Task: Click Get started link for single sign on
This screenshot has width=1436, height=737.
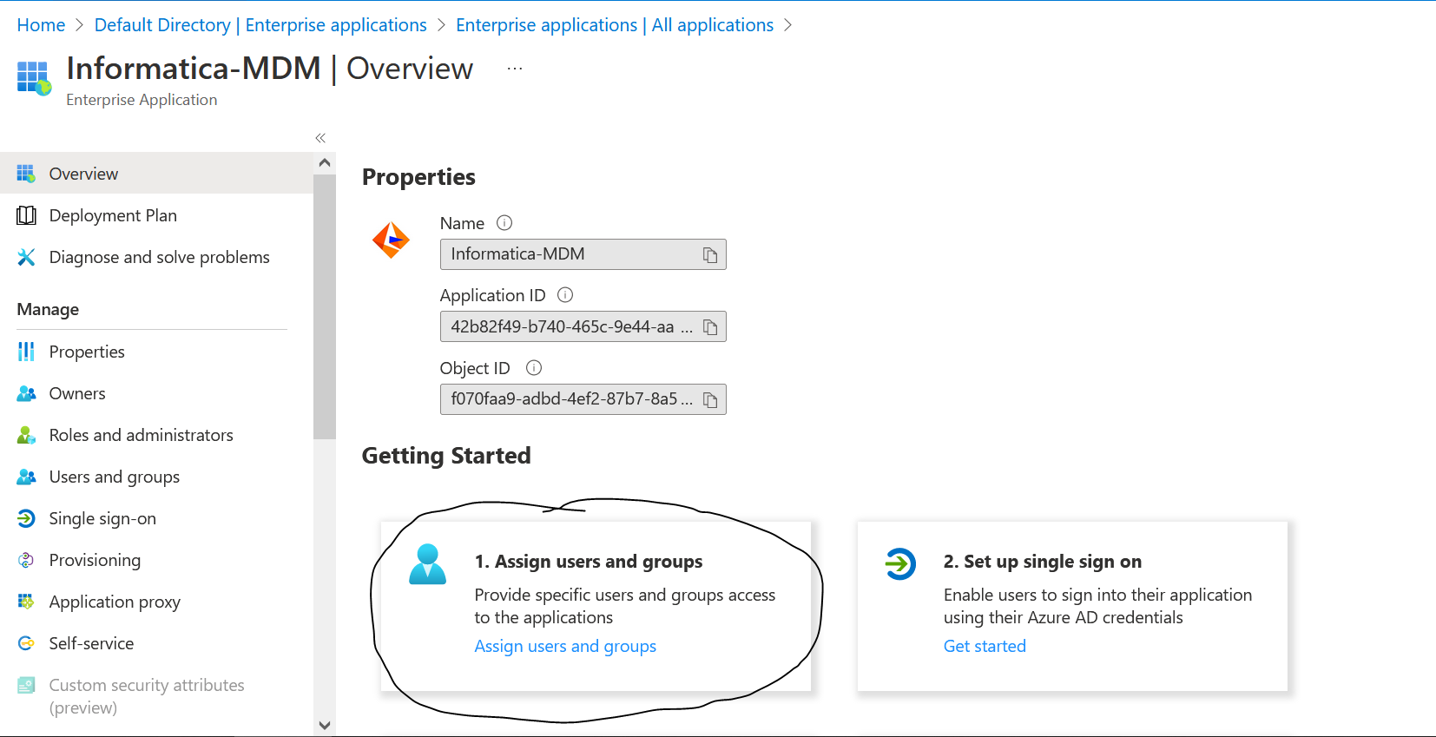Action: [985, 646]
